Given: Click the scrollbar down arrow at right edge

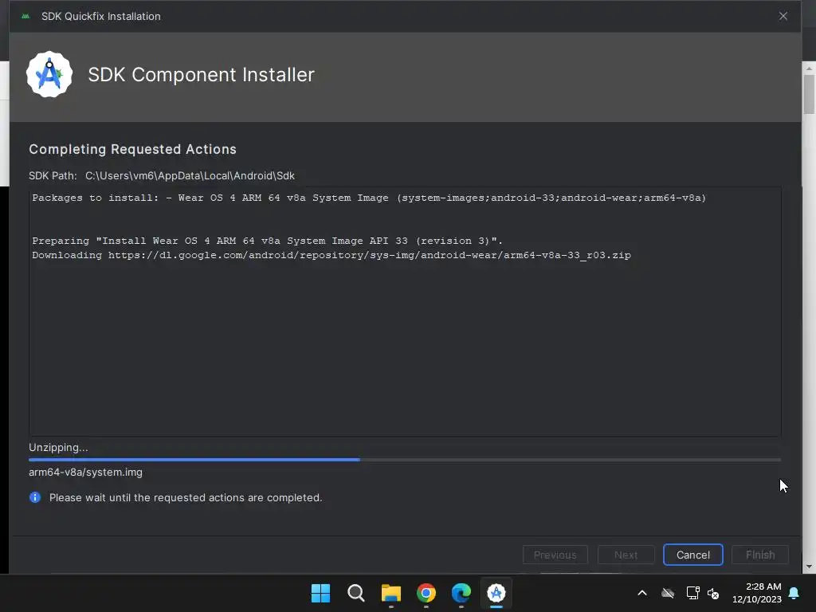Looking at the screenshot, I should (x=809, y=567).
